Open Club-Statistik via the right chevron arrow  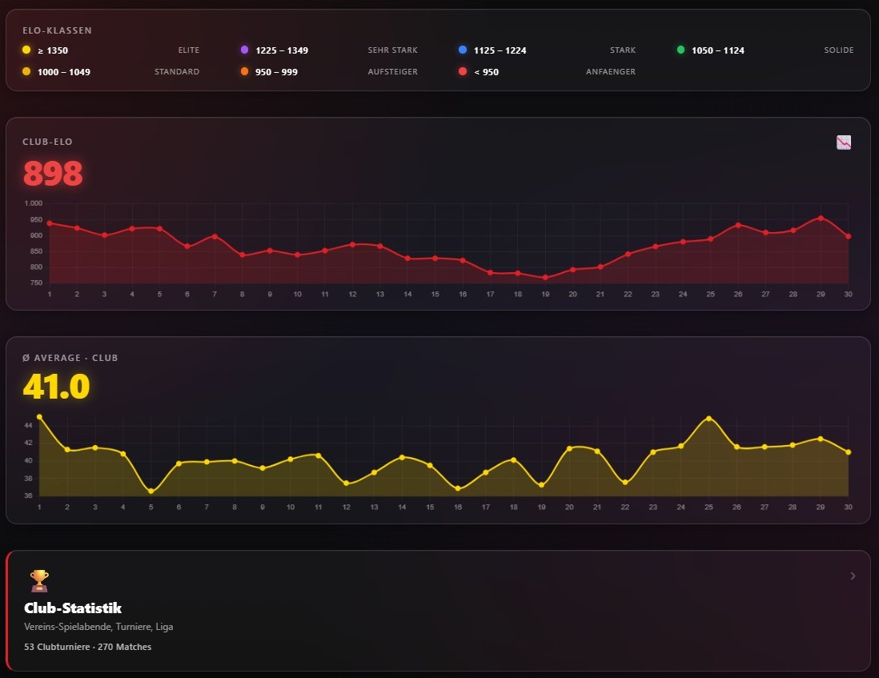tap(853, 576)
